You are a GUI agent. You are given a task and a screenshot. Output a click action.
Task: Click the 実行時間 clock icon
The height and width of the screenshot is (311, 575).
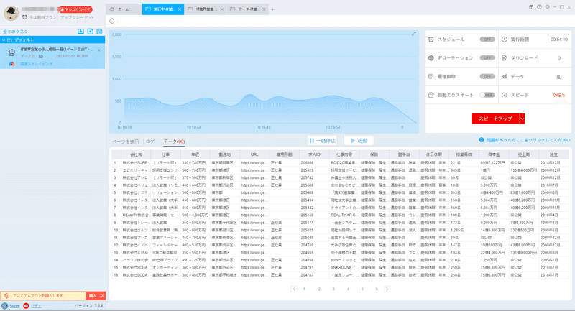click(505, 40)
